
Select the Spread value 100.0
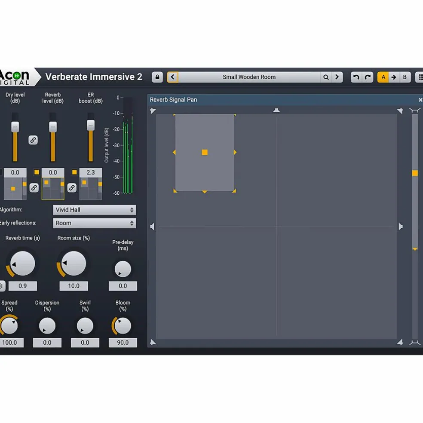click(12, 343)
